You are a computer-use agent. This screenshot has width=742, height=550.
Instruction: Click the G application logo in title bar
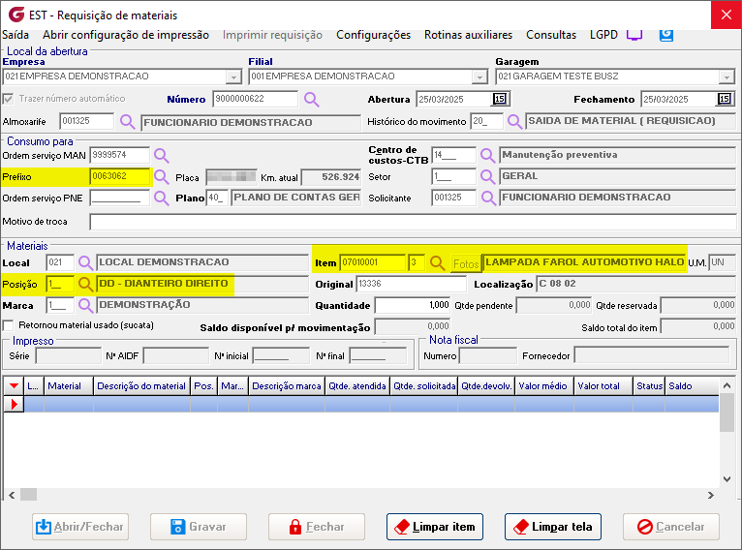pos(16,15)
